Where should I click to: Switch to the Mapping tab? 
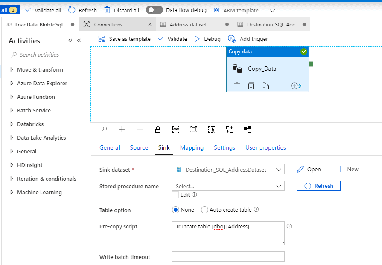[192, 147]
